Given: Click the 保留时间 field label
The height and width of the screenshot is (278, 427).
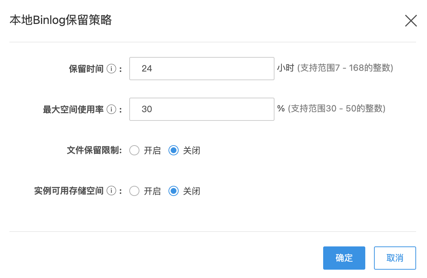Looking at the screenshot, I should (x=86, y=69).
